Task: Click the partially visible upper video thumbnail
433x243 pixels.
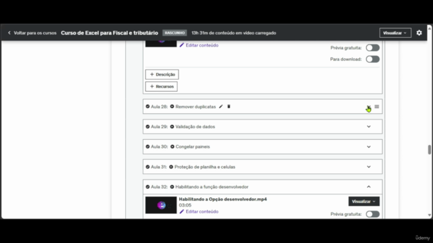Action: (161, 43)
